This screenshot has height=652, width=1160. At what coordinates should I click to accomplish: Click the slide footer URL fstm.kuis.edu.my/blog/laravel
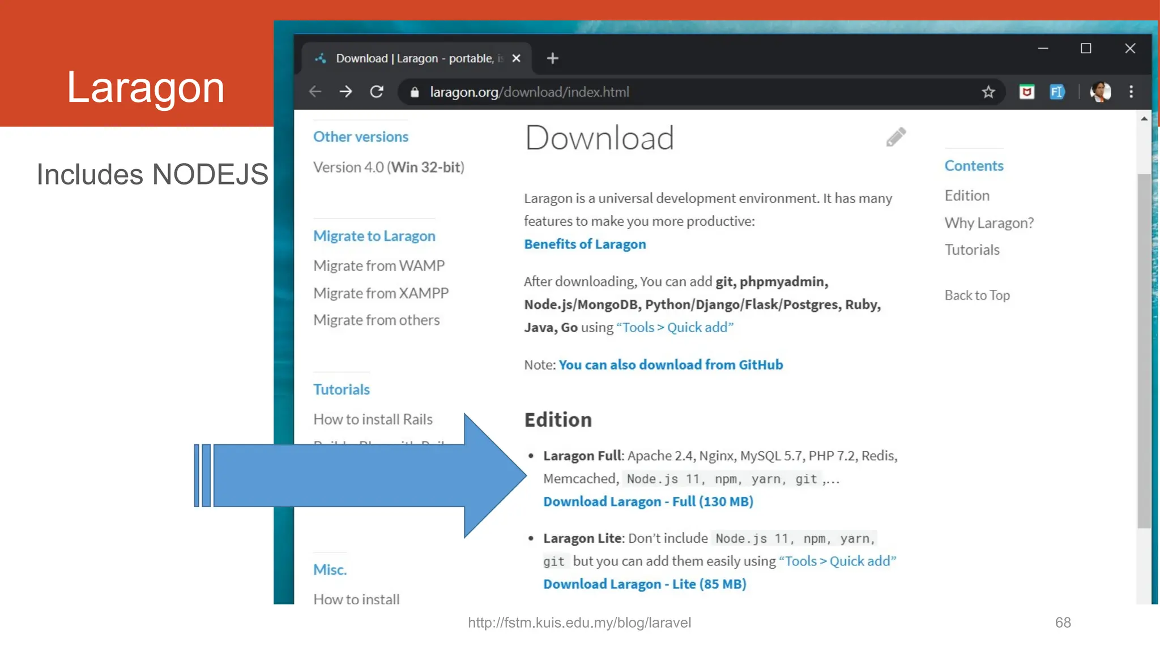pos(579,623)
